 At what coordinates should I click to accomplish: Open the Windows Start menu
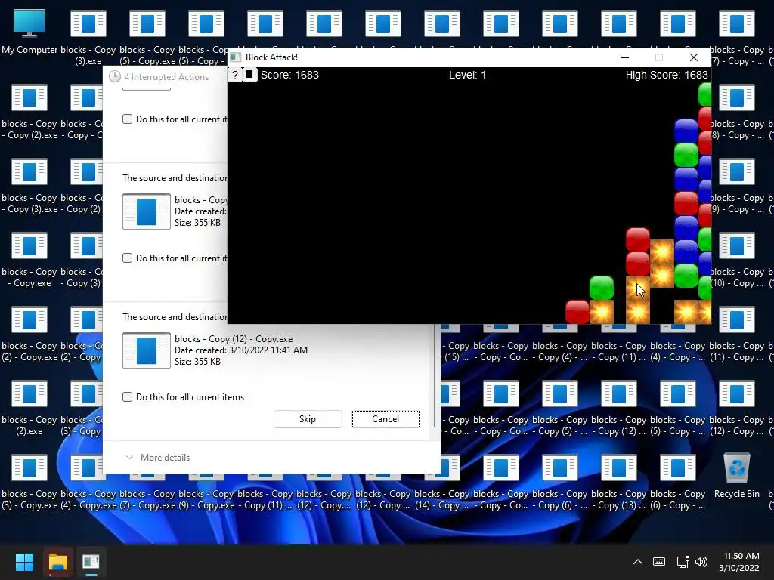coord(24,562)
